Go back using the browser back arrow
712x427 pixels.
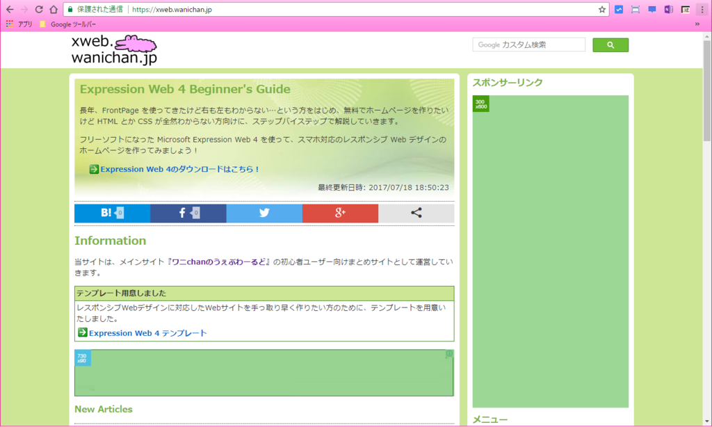click(x=10, y=9)
